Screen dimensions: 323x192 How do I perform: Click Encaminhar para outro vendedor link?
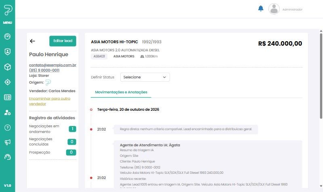pyautogui.click(x=50, y=101)
